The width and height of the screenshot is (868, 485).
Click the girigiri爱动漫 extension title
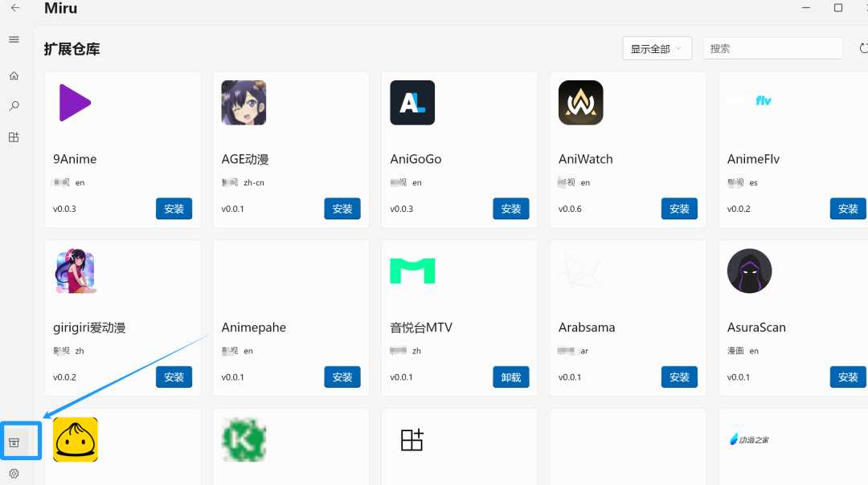[x=89, y=328]
